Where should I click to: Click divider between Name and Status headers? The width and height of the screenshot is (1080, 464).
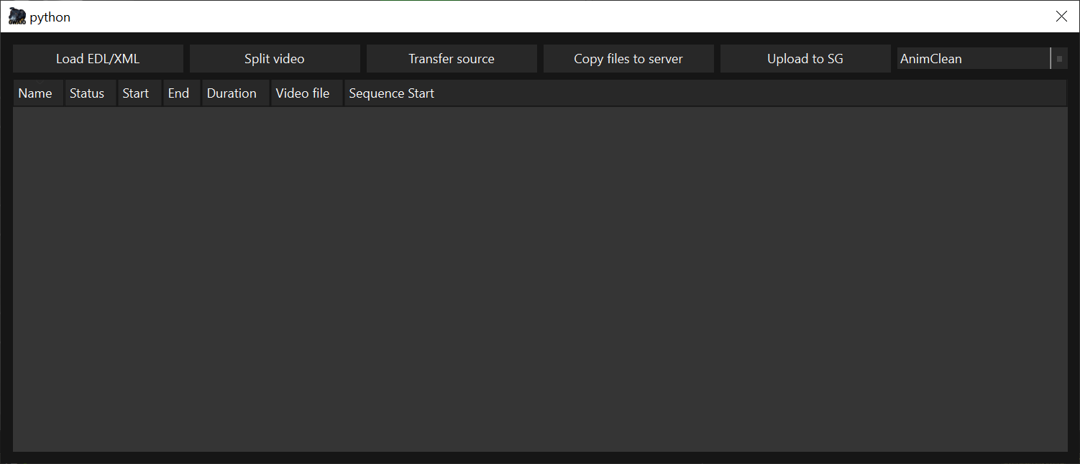coord(64,93)
